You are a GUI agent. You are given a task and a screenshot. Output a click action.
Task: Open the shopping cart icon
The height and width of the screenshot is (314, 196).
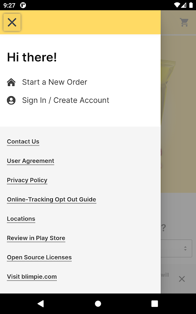pos(184,22)
